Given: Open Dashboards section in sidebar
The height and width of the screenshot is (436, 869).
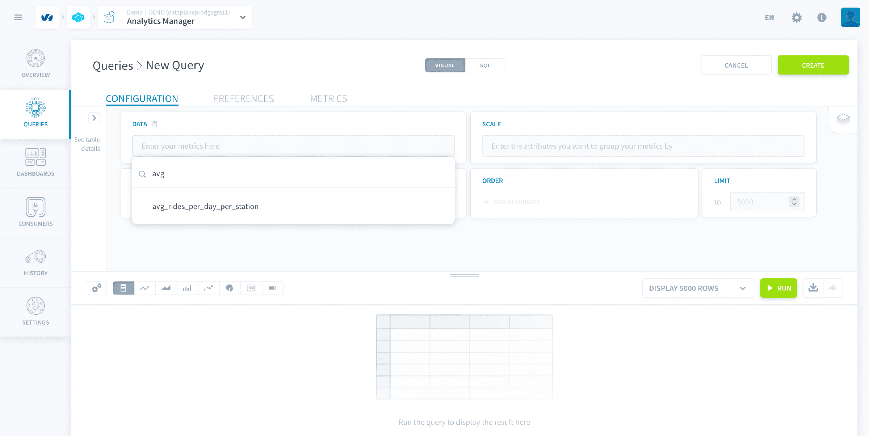Looking at the screenshot, I should pos(35,163).
